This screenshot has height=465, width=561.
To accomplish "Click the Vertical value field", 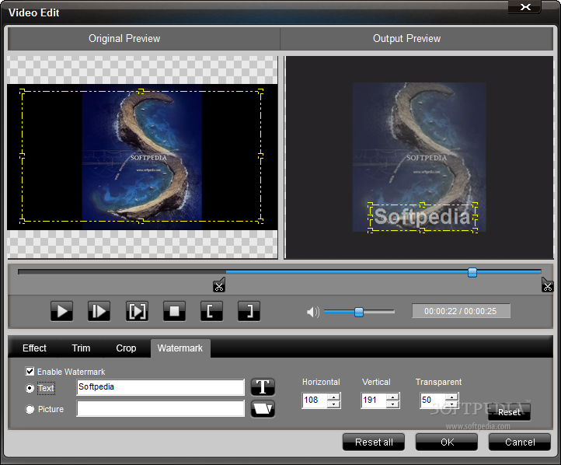I will pyautogui.click(x=374, y=400).
